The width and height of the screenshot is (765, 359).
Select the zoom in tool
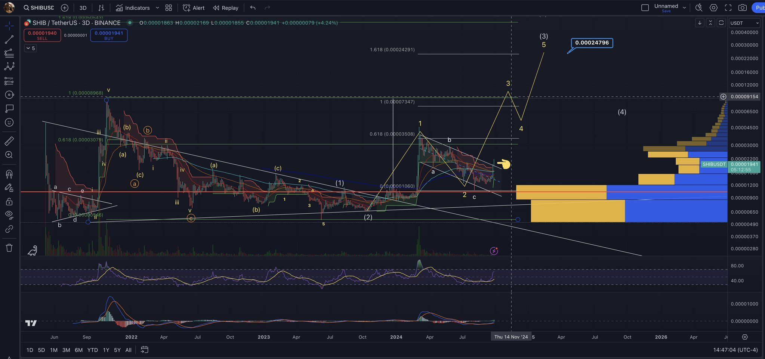[9, 155]
